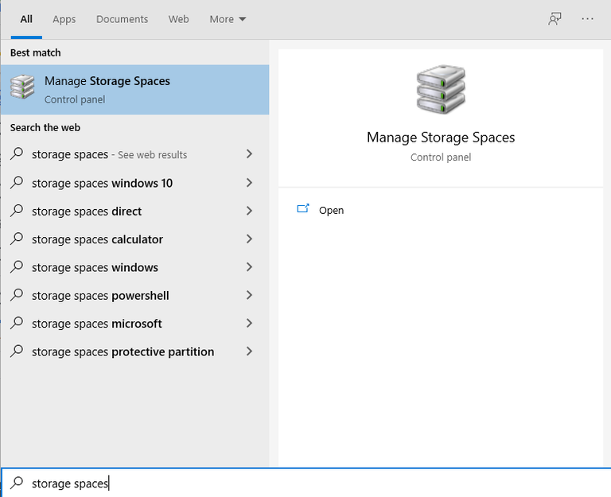The height and width of the screenshot is (497, 611).
Task: Expand the 'storage spaces powershell' suggestion arrow
Action: tap(249, 295)
